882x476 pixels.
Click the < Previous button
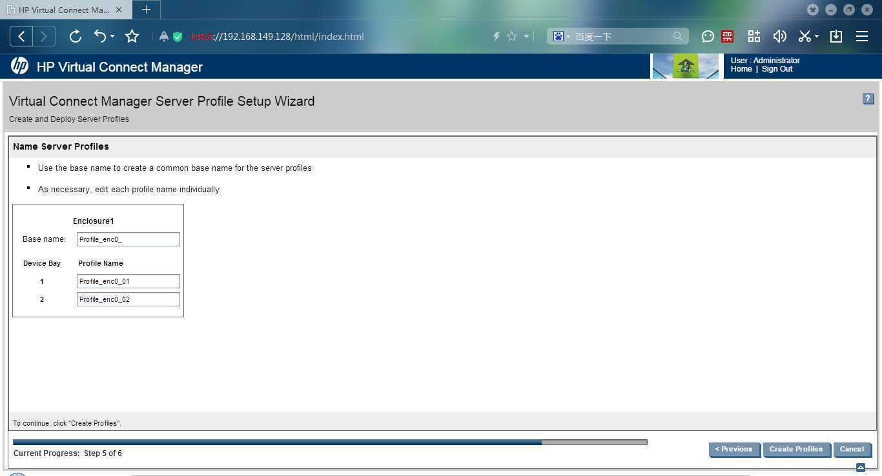click(x=734, y=450)
